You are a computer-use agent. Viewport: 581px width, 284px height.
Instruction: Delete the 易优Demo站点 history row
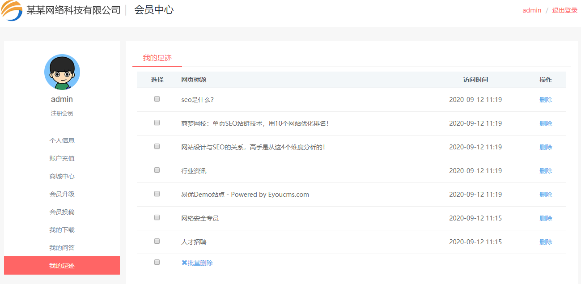tap(546, 195)
